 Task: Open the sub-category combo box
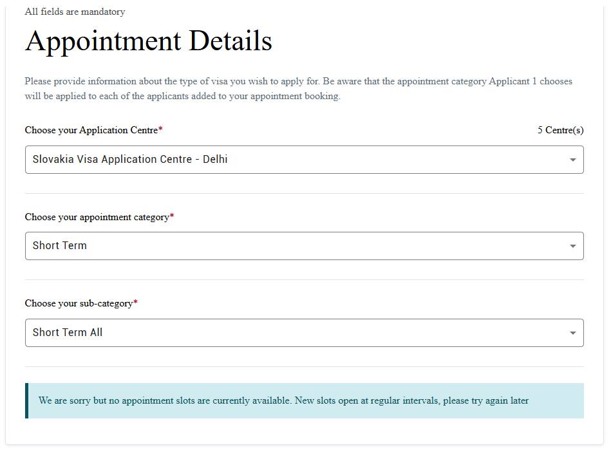[x=305, y=333]
